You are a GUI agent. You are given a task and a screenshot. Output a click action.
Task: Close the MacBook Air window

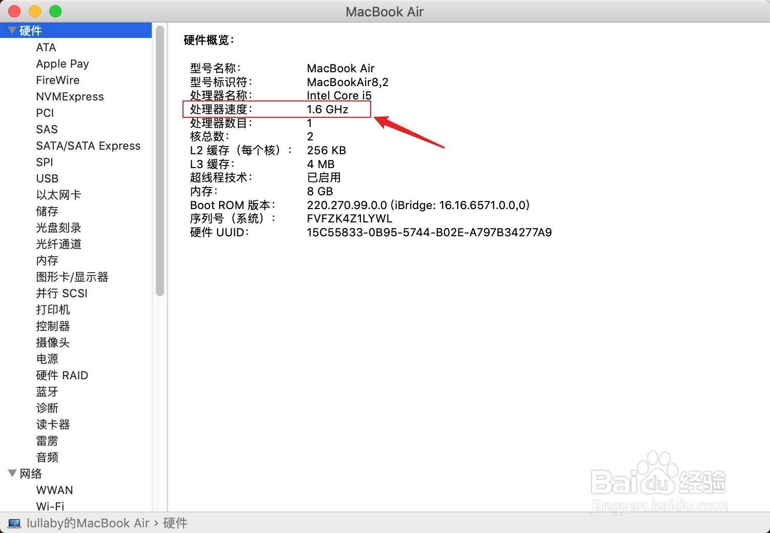click(14, 11)
